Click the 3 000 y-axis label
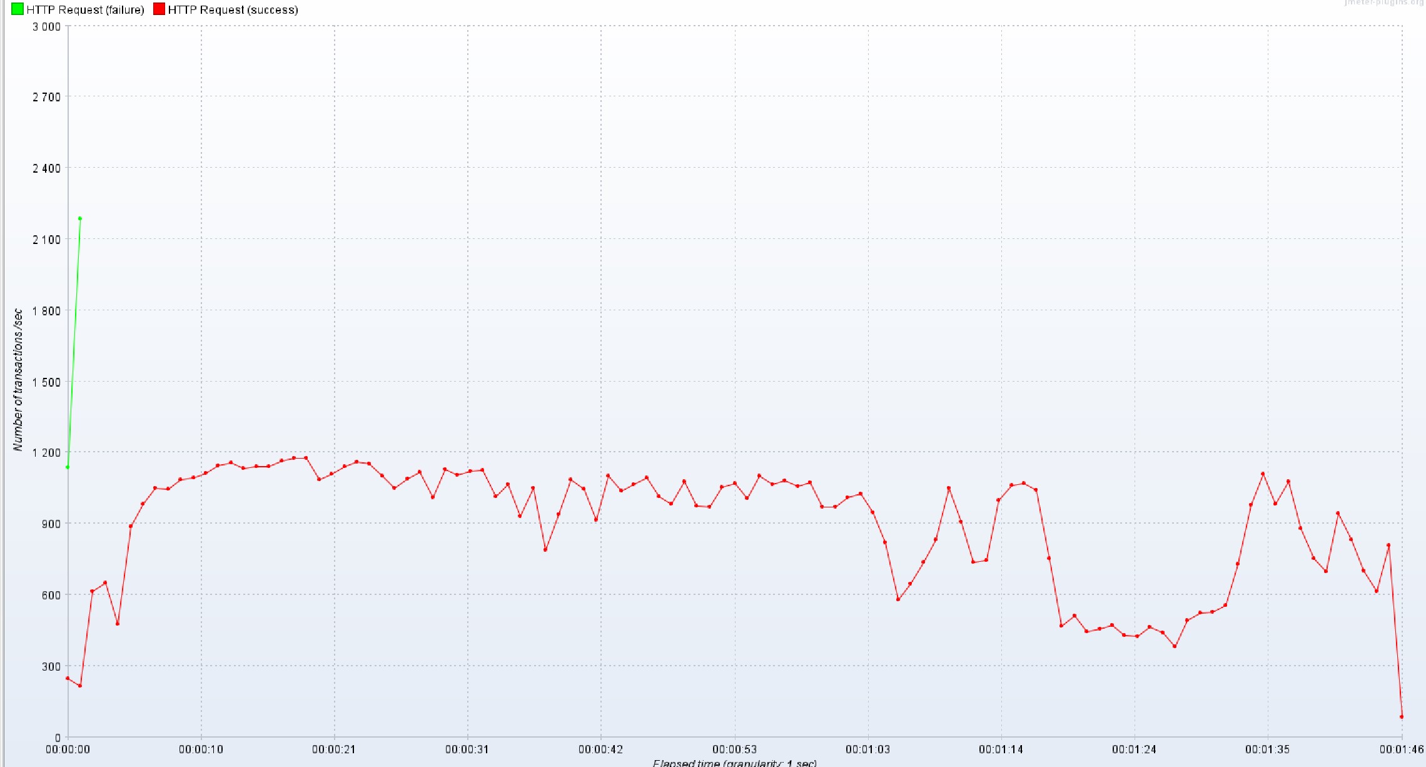Viewport: 1426px width, 767px height. point(47,26)
